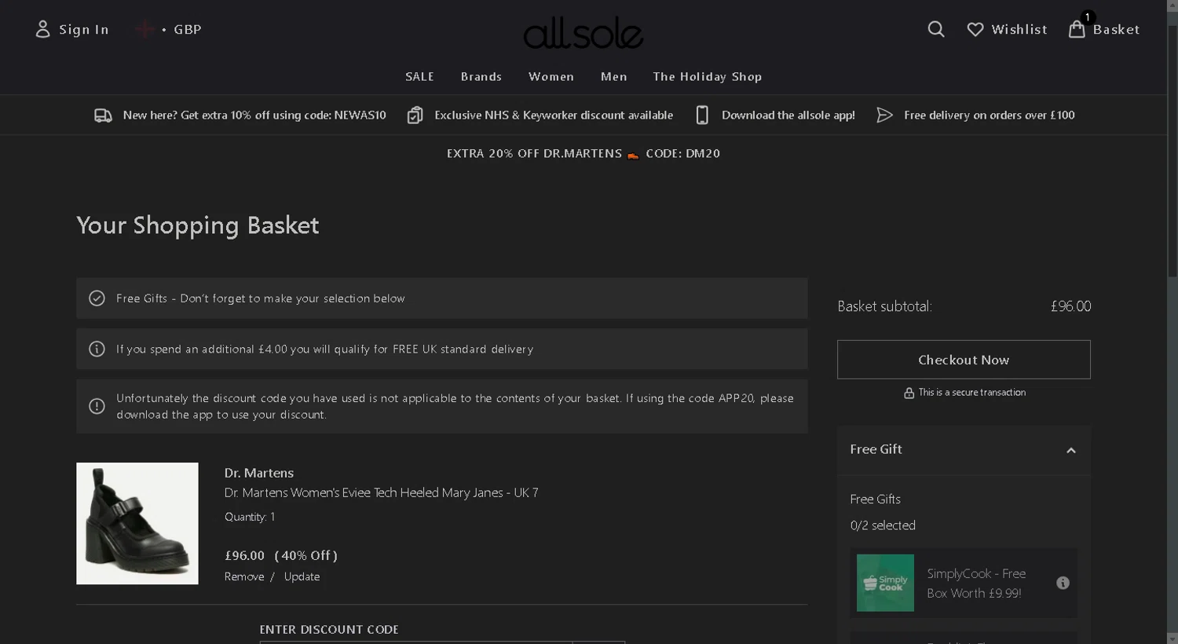
Task: Open the NEWAS10 new customer offer
Action: [x=254, y=115]
